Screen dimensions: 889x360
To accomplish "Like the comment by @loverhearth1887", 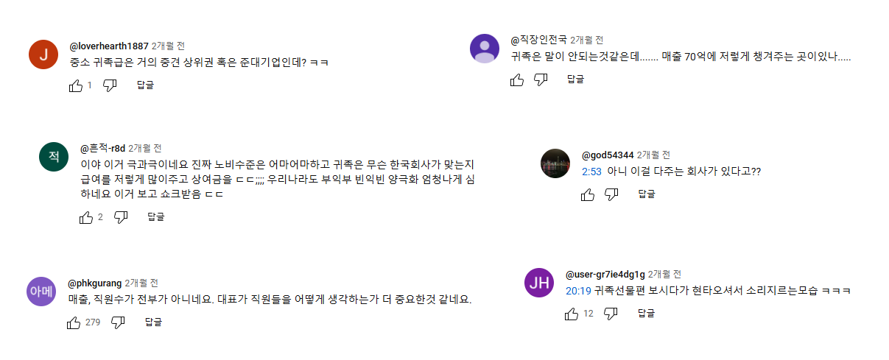I will tap(76, 85).
